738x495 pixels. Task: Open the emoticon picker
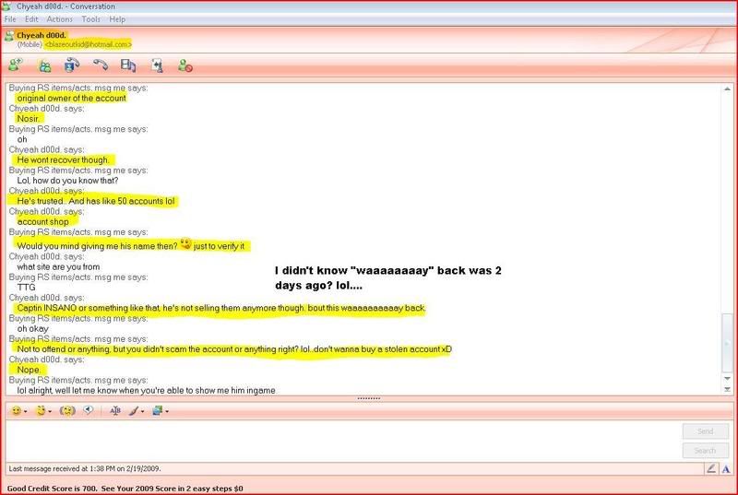coord(17,411)
